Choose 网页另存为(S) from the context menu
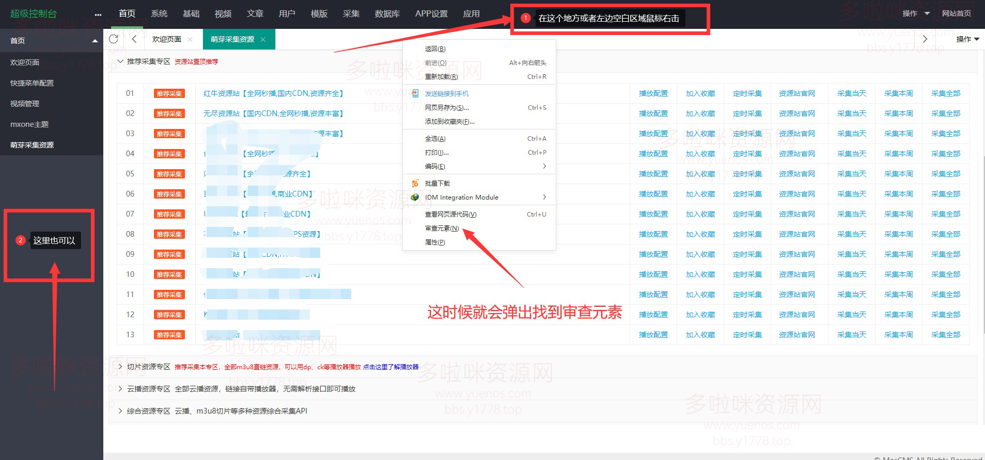The height and width of the screenshot is (460, 985). (x=447, y=108)
